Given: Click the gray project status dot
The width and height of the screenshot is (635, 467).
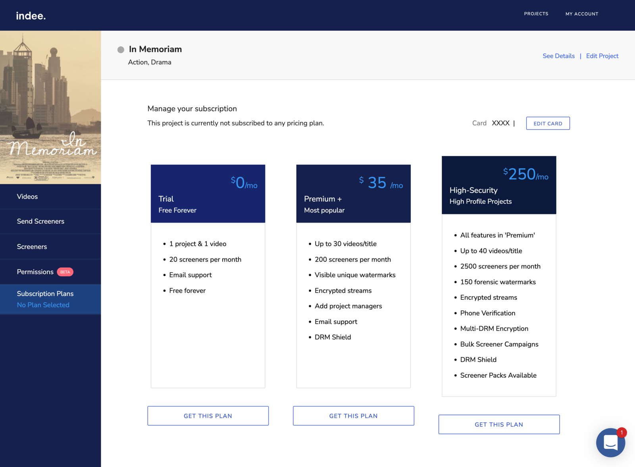Looking at the screenshot, I should point(121,50).
